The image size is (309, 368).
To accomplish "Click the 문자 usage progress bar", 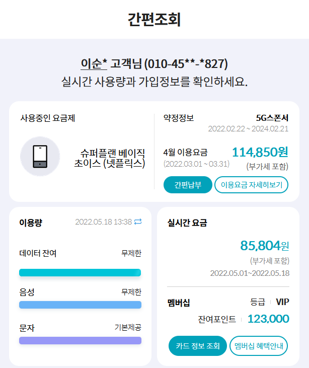I will (80, 340).
